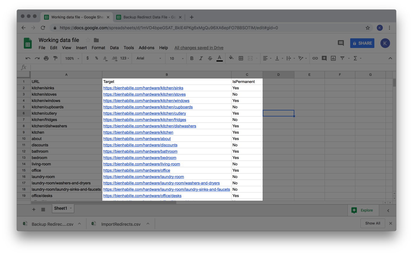Click the filter funnel icon

pos(342,58)
